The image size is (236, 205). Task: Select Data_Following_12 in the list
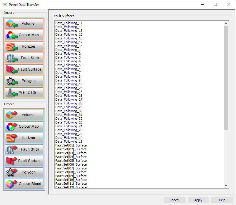69,27
